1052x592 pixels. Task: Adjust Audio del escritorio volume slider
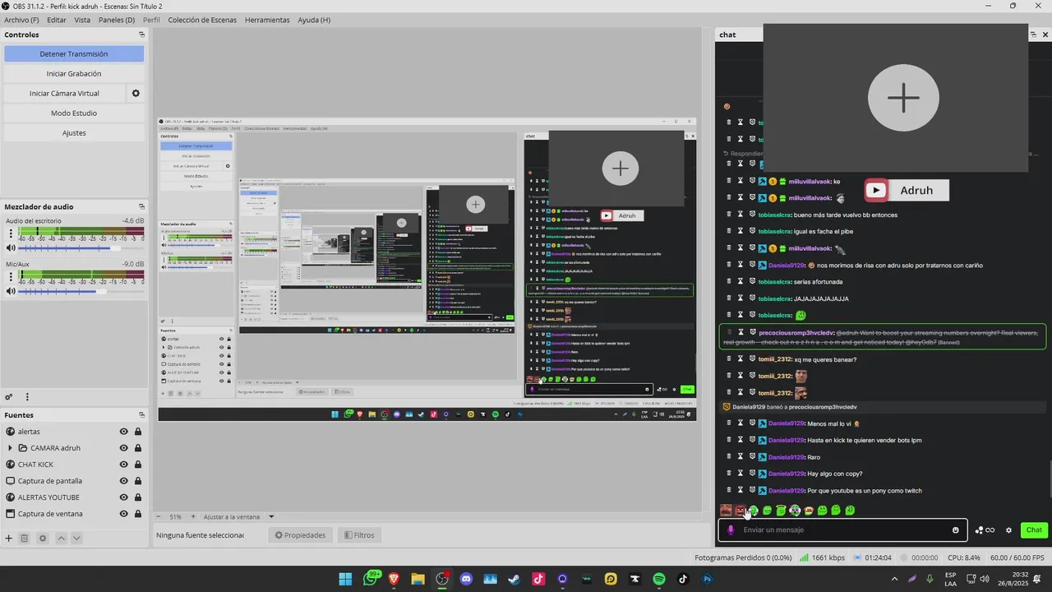81,247
